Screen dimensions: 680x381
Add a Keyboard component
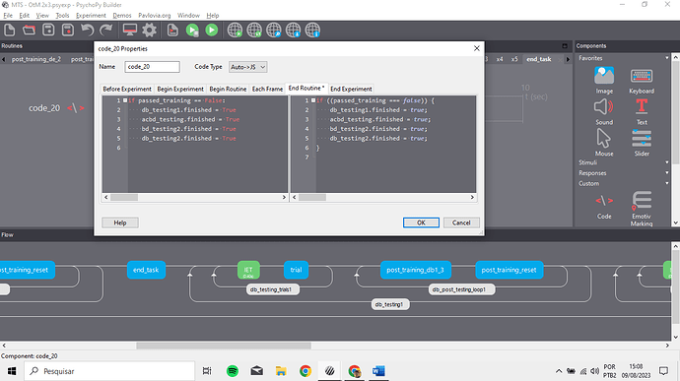(x=642, y=81)
